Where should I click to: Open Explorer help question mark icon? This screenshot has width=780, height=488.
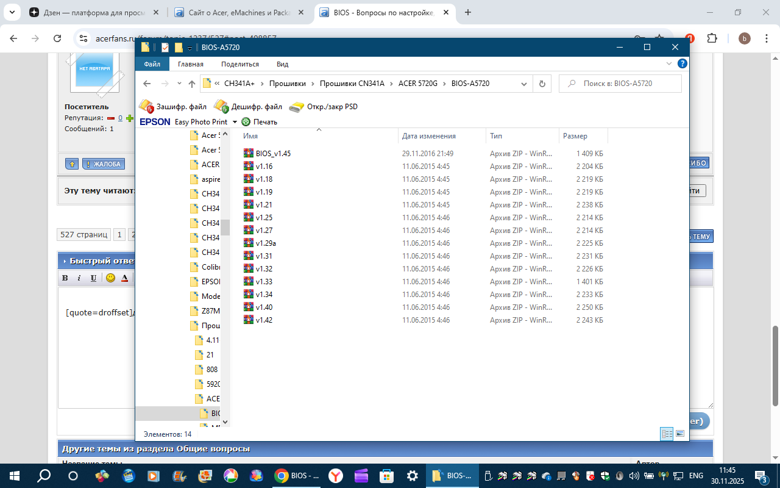pyautogui.click(x=682, y=64)
